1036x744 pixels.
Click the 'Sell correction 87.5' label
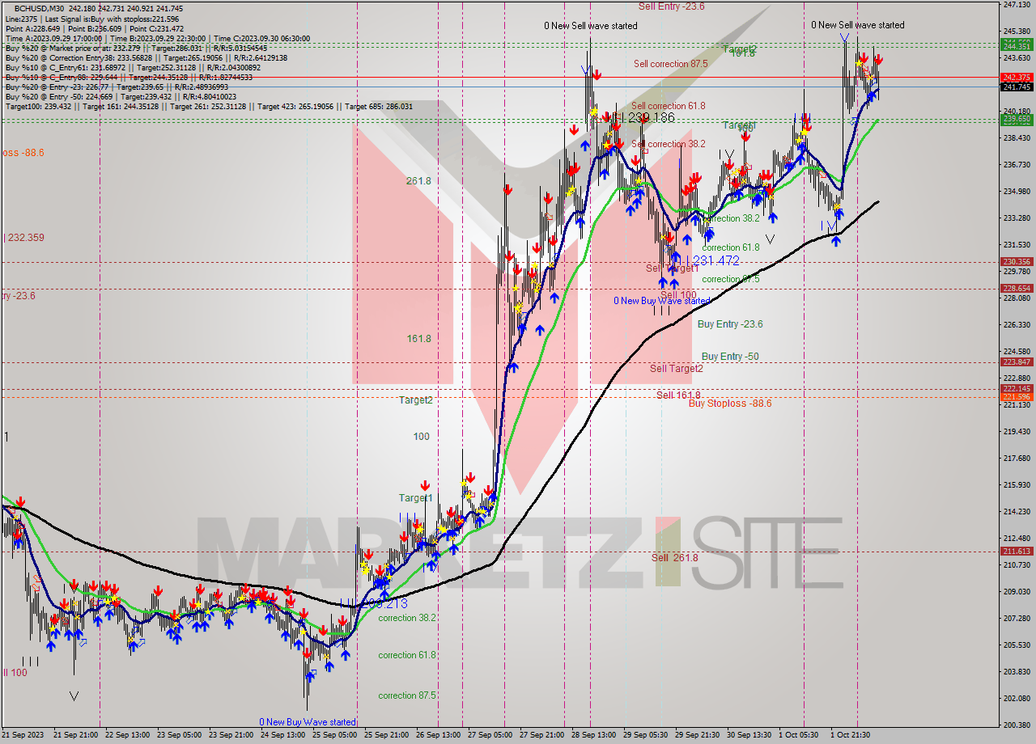671,64
